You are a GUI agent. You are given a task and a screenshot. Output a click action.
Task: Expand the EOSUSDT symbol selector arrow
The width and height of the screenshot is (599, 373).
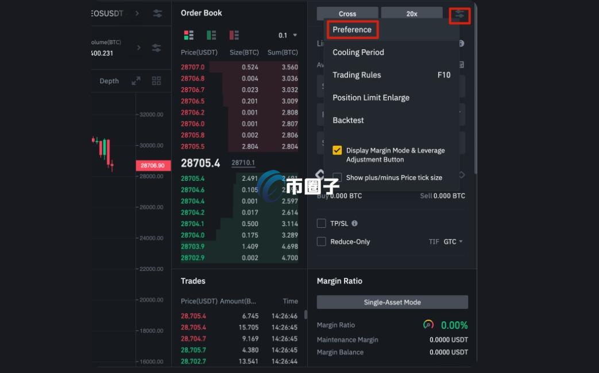(137, 13)
